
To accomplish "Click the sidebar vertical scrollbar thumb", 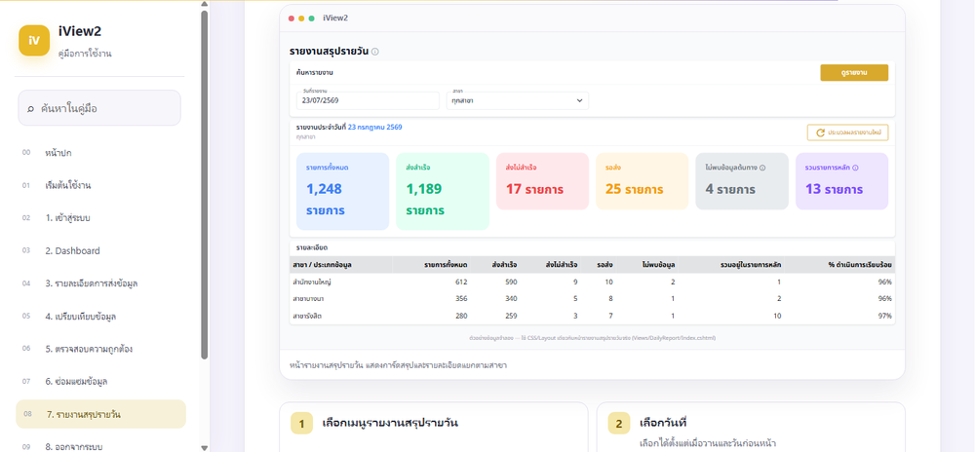I will click(x=205, y=184).
